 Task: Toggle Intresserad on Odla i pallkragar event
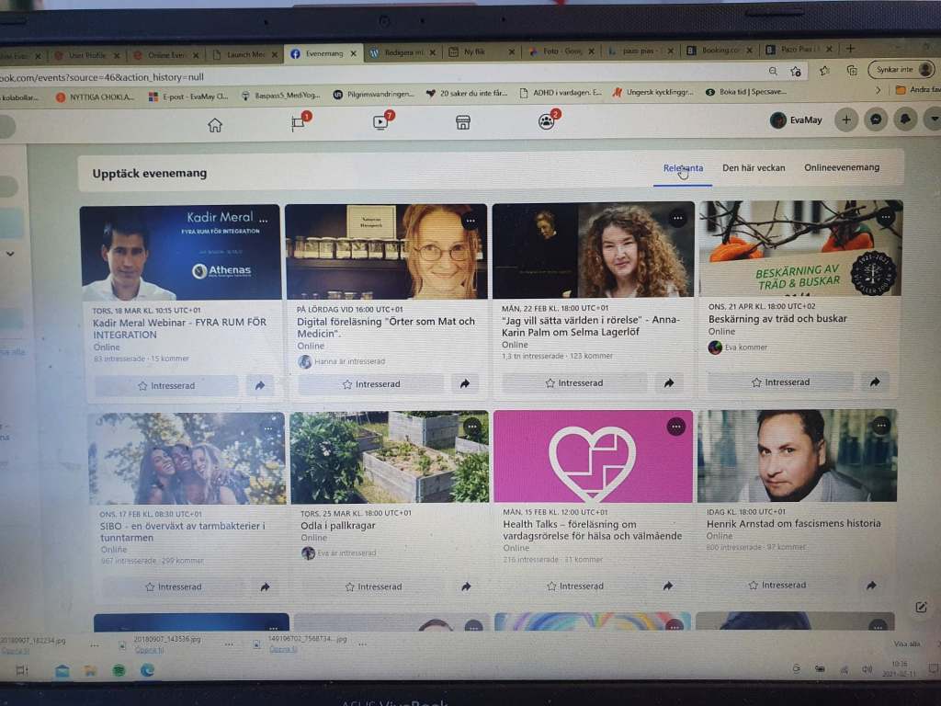373,586
